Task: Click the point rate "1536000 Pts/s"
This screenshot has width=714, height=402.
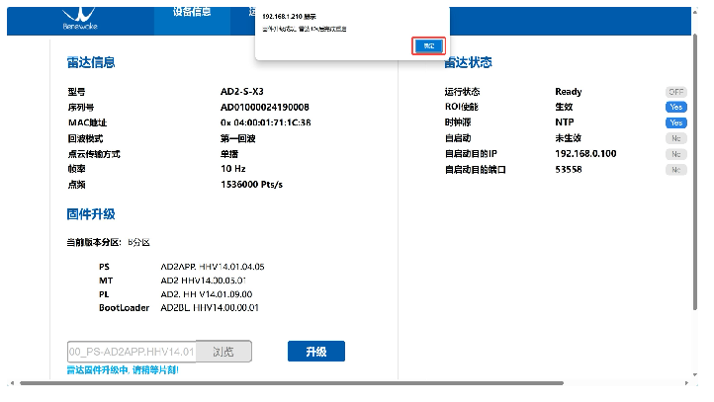Action: tap(251, 185)
